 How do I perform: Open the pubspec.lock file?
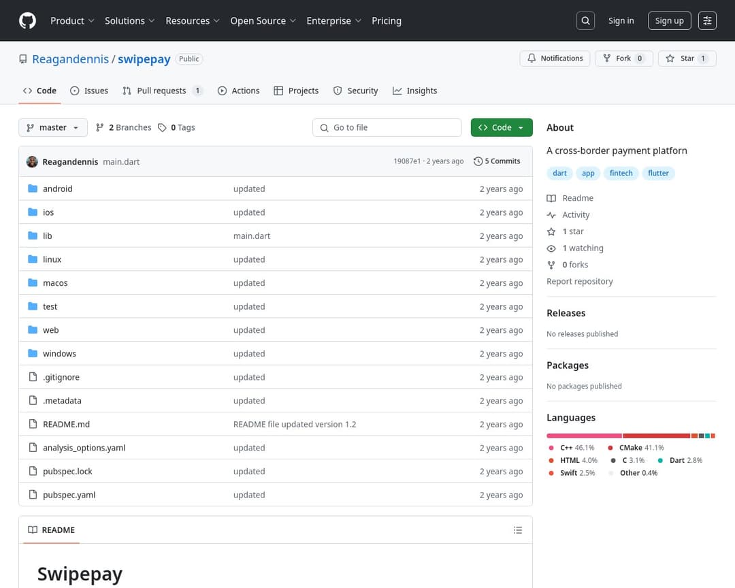[x=67, y=471]
